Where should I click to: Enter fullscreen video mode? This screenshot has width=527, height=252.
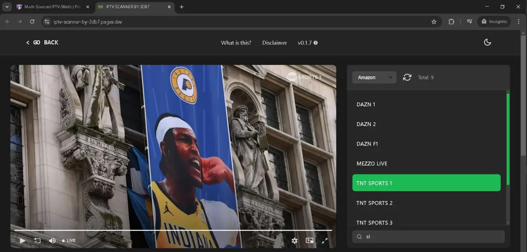pyautogui.click(x=325, y=240)
